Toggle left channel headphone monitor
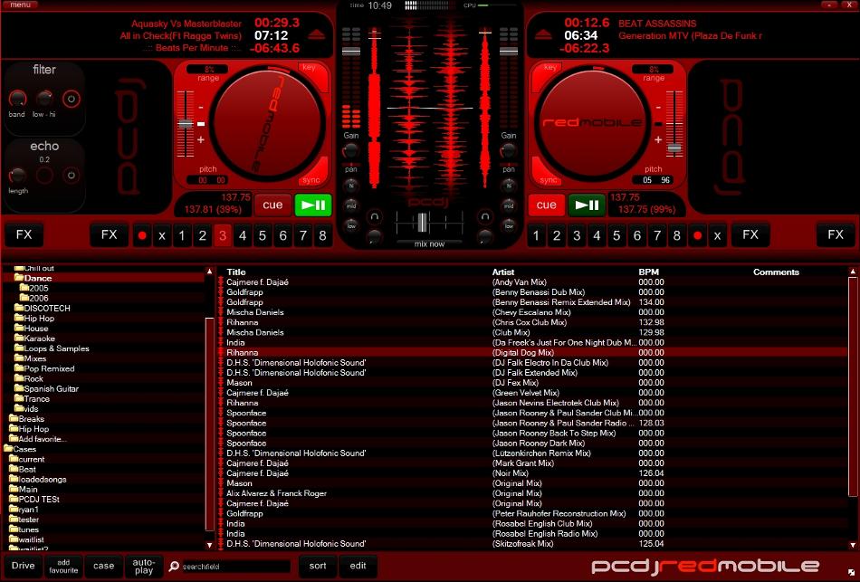Screen dimensions: 860x582 pyautogui.click(x=375, y=216)
